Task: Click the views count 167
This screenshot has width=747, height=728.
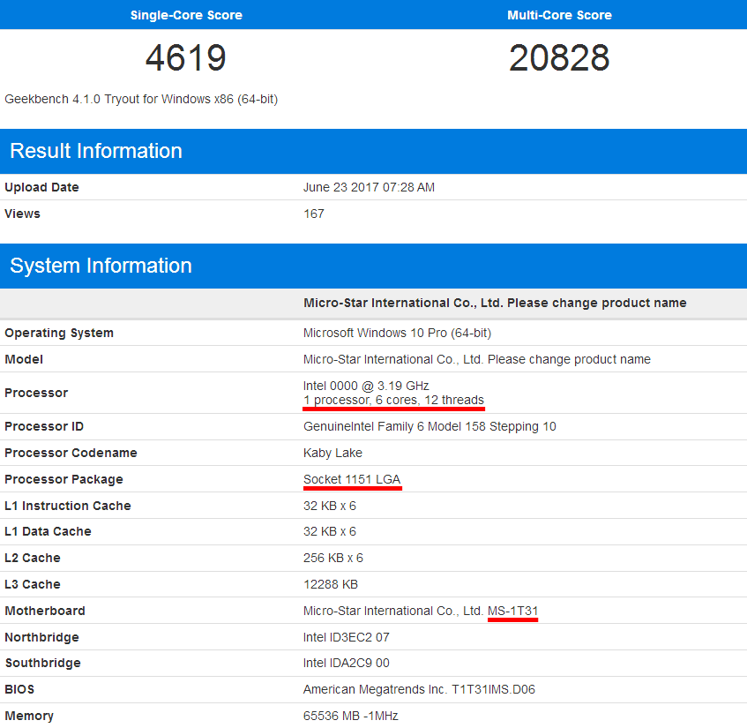Action: (x=313, y=214)
